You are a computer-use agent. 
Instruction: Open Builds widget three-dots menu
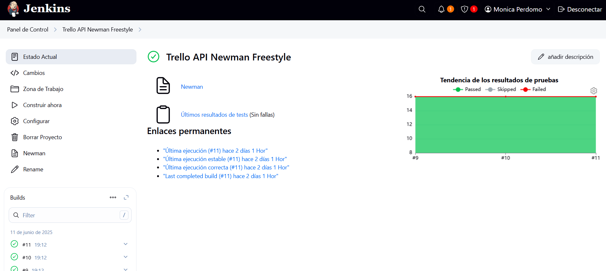tap(113, 197)
